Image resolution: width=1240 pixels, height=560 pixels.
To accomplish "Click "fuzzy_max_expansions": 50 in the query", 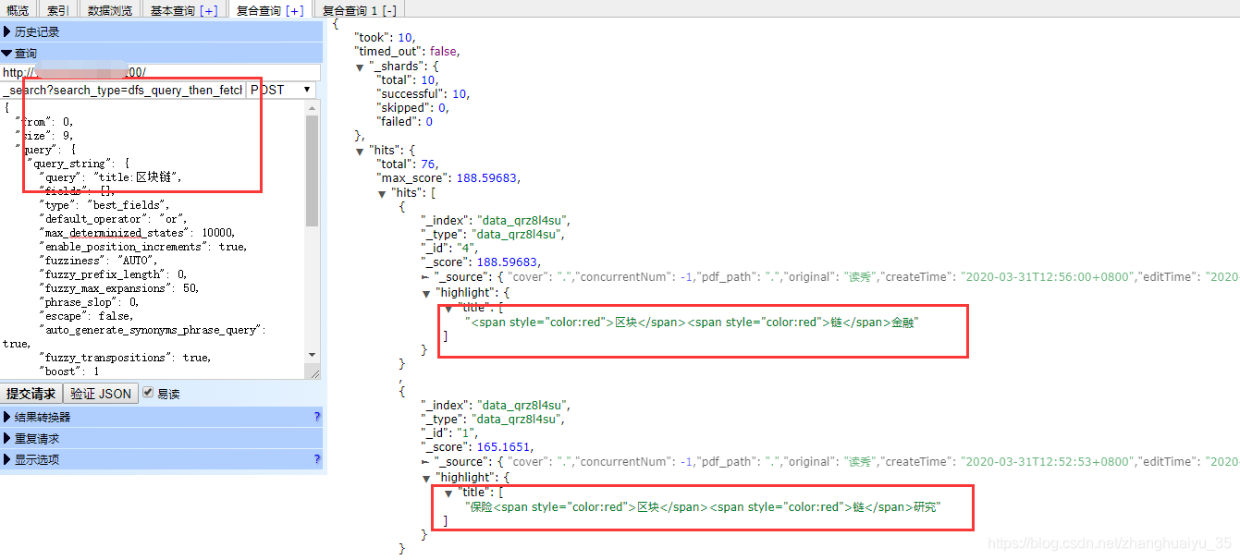I will [x=118, y=288].
